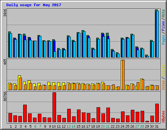Select the yellow visits bar for day 3

[19, 83]
